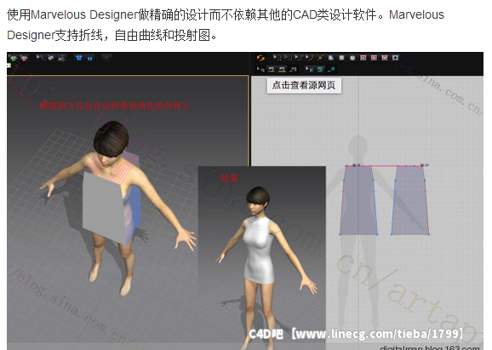This screenshot has height=350, width=492.
Task: Click the blue shirt-shaped garment icon
Action: click(79, 58)
